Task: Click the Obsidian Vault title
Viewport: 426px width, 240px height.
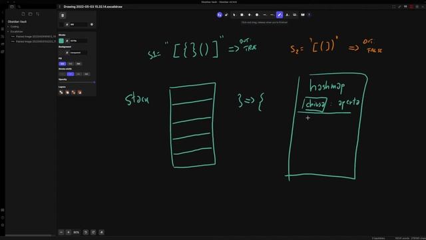Action: pyautogui.click(x=17, y=21)
